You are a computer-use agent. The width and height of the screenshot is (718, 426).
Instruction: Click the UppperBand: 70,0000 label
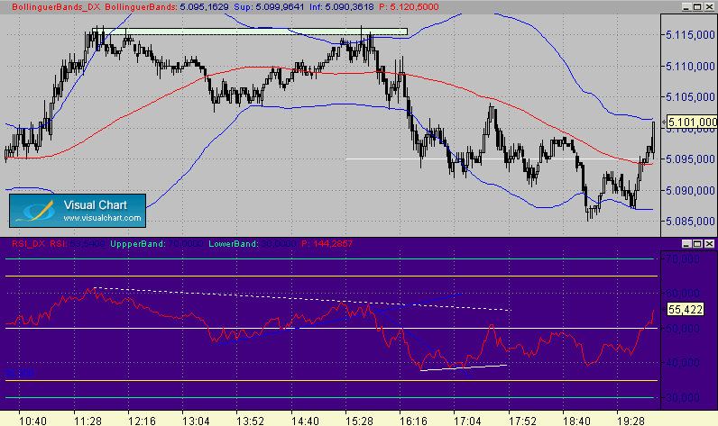(x=157, y=244)
